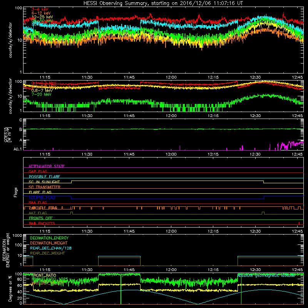
Task: Select the FRONT_RATIO legend label
Action: pos(44,275)
